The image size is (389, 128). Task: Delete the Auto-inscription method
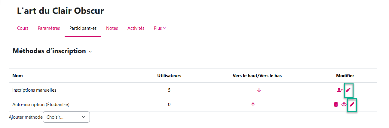tap(336, 105)
